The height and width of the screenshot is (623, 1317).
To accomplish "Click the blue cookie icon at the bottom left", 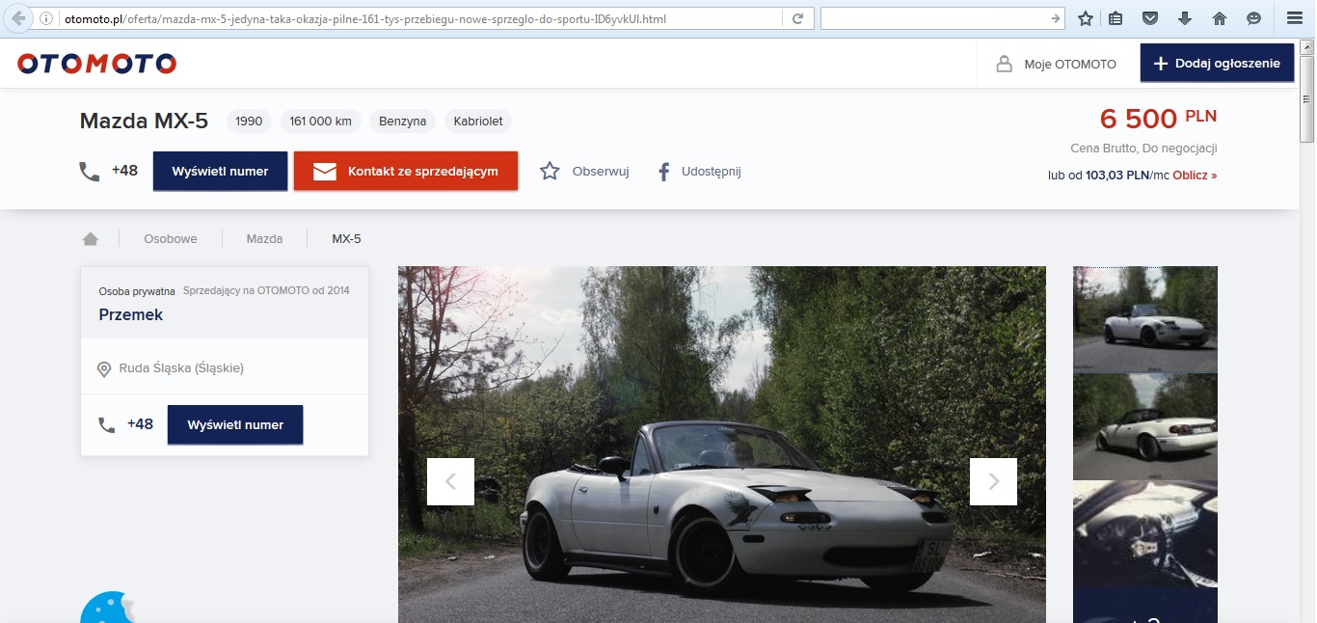I will 106,608.
